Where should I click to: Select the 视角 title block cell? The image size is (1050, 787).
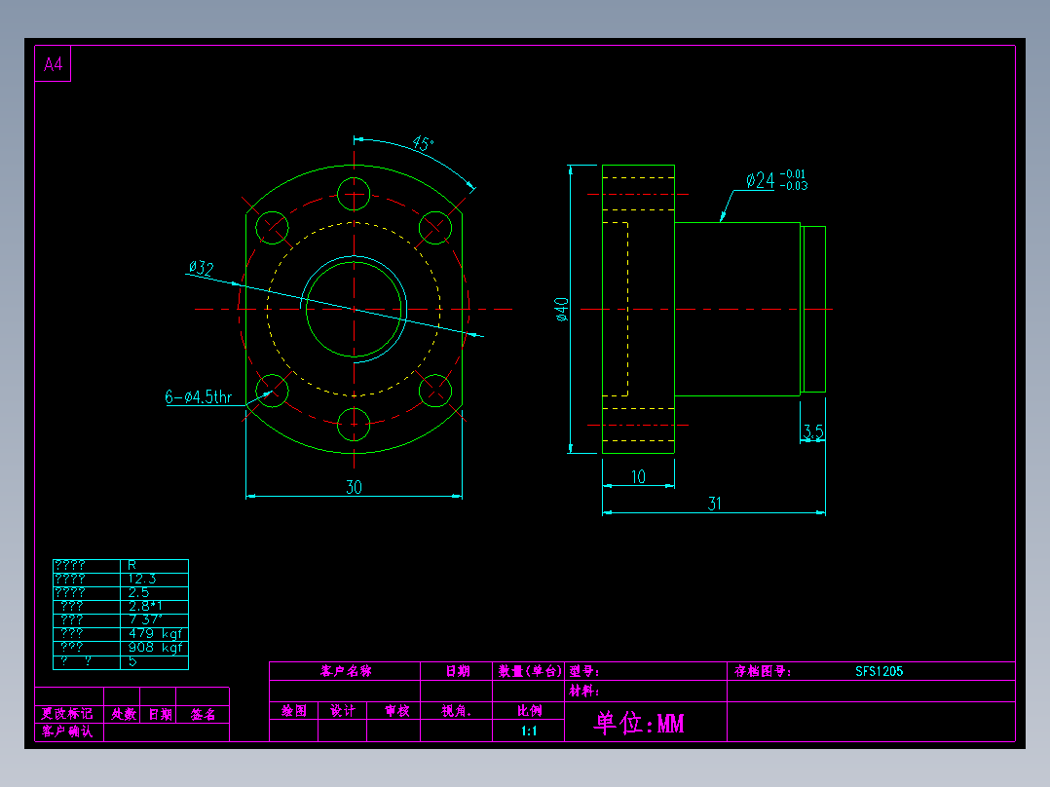[x=456, y=711]
